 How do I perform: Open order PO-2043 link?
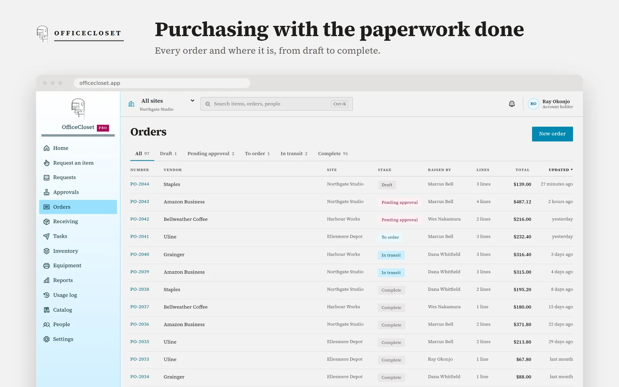140,202
